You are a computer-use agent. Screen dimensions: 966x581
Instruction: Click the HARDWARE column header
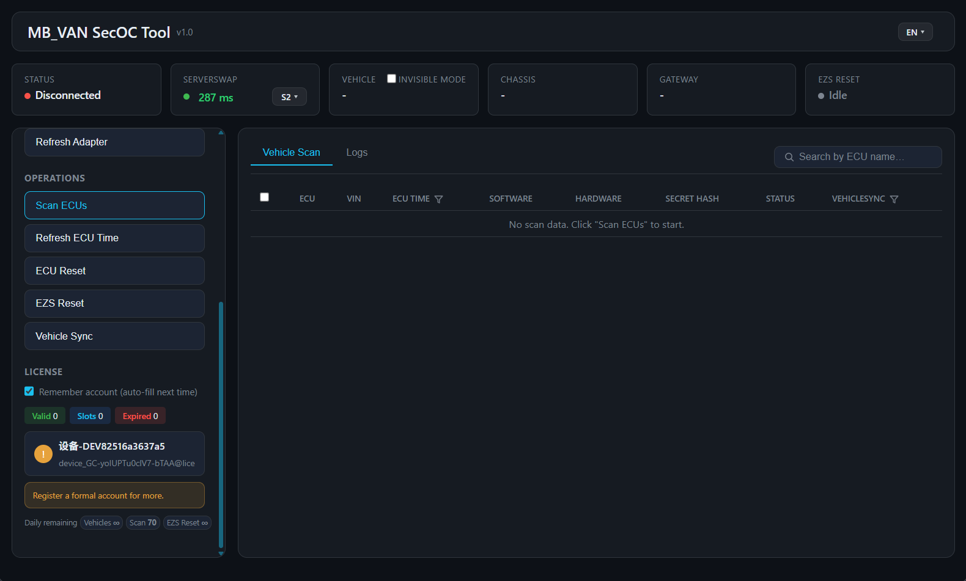coord(598,199)
